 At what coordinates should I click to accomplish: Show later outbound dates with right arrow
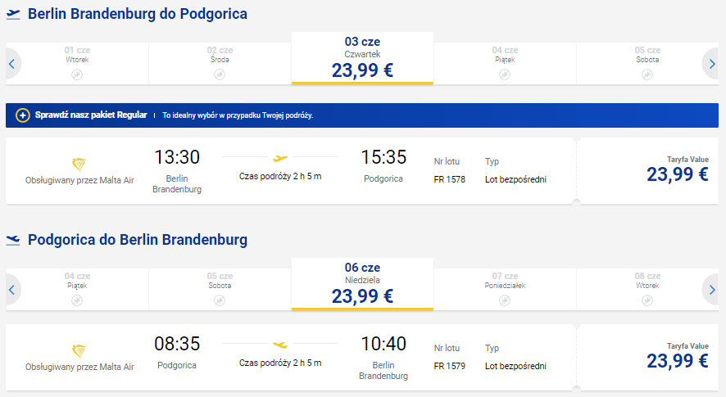coord(711,64)
